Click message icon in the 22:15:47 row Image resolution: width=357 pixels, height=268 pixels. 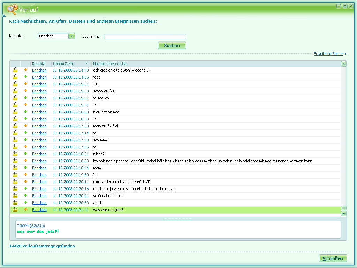pyautogui.click(x=15, y=105)
